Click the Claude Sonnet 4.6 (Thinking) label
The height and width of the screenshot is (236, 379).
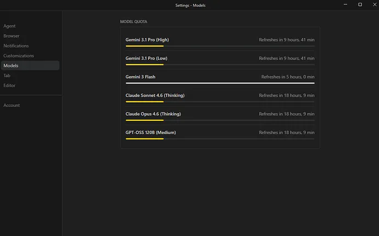tap(155, 95)
